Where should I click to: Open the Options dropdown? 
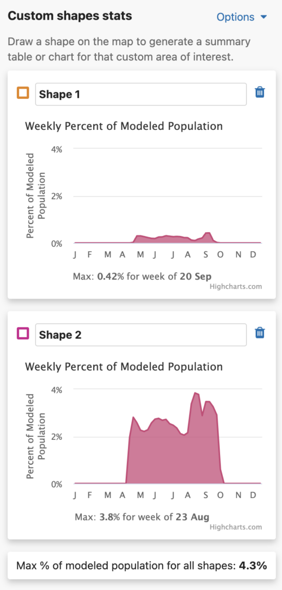[x=241, y=17]
